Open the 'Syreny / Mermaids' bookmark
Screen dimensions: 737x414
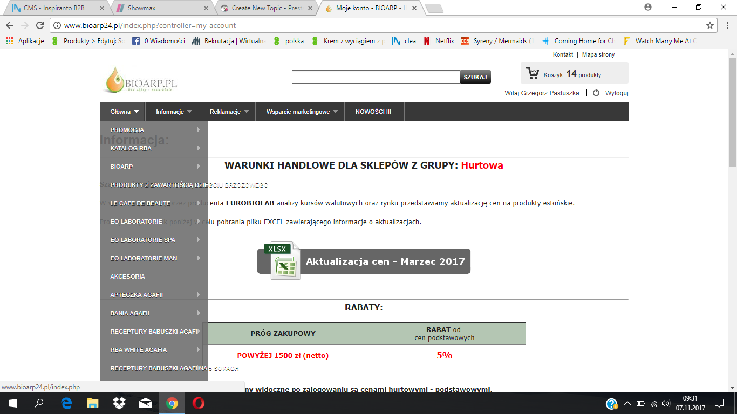pos(497,41)
